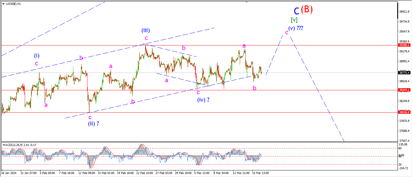Select the red 38449.1 price level tag
This screenshot has width=412, height=177.
pos(404,90)
